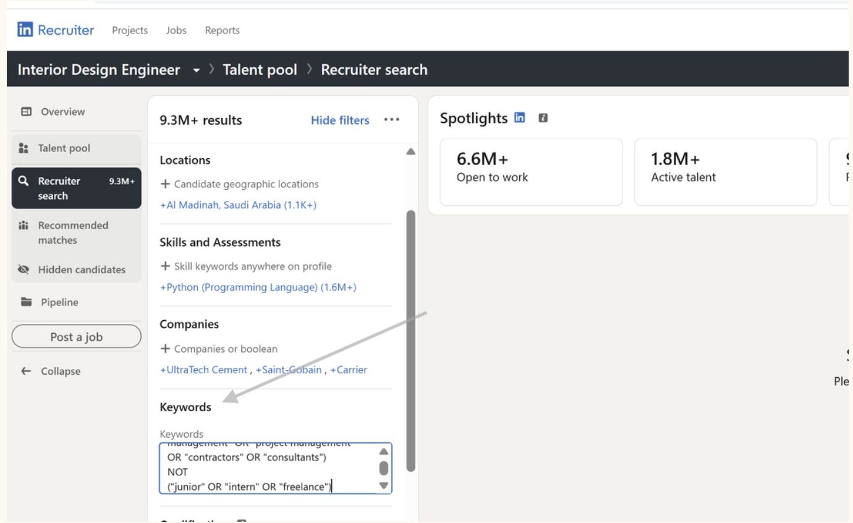This screenshot has width=853, height=523.
Task: Click inside the Keywords boolean text box
Action: (268, 468)
